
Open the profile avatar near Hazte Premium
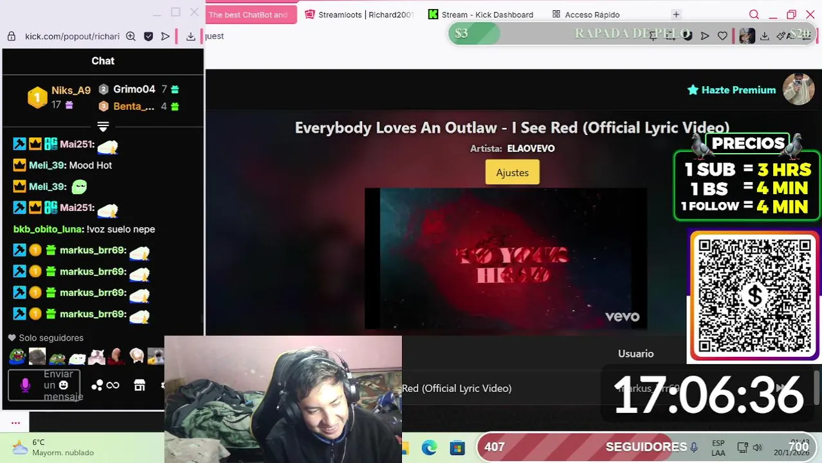pyautogui.click(x=798, y=89)
